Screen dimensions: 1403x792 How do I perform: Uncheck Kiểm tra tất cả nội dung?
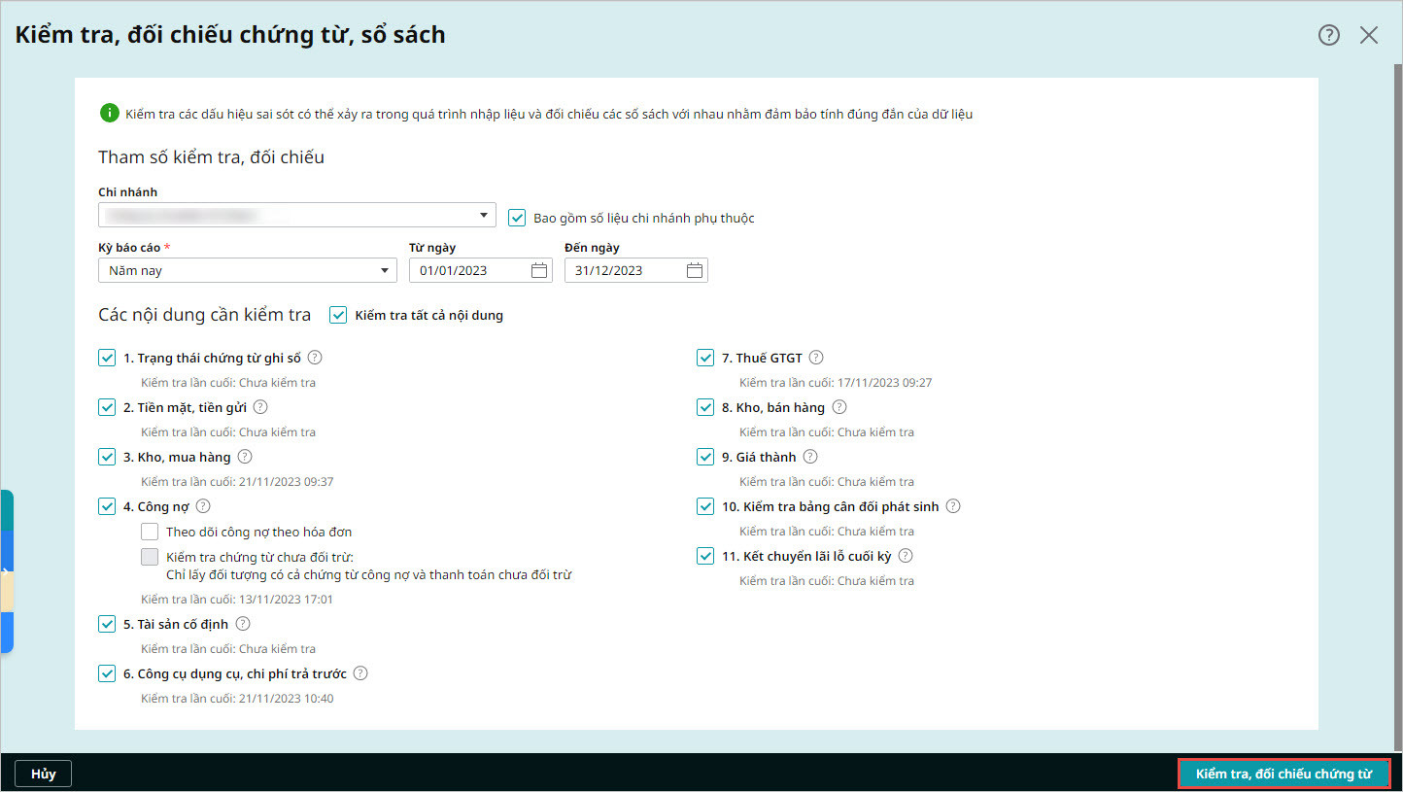click(x=338, y=315)
